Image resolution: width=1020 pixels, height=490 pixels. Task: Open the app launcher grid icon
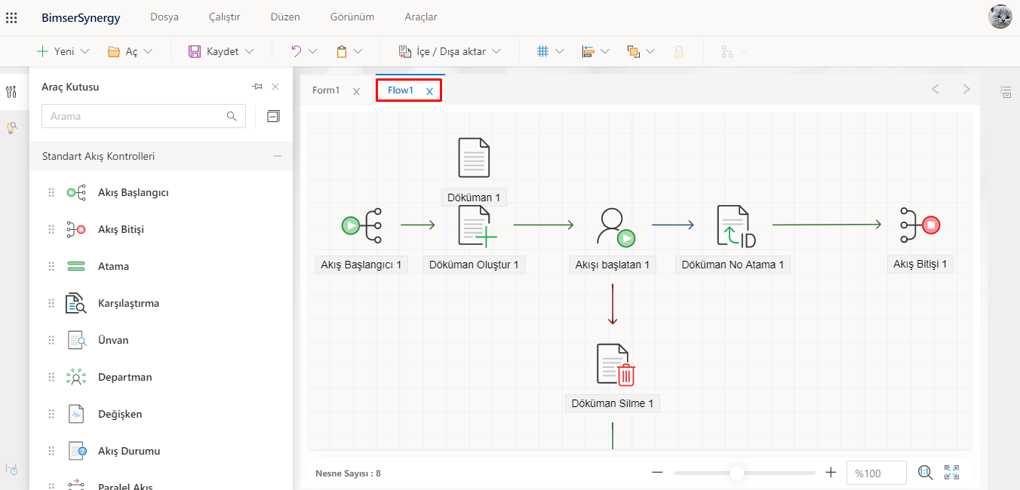point(11,17)
